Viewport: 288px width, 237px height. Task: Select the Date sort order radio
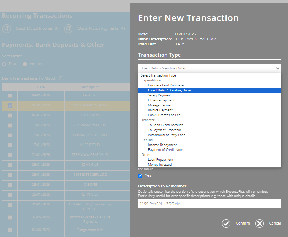4,64
